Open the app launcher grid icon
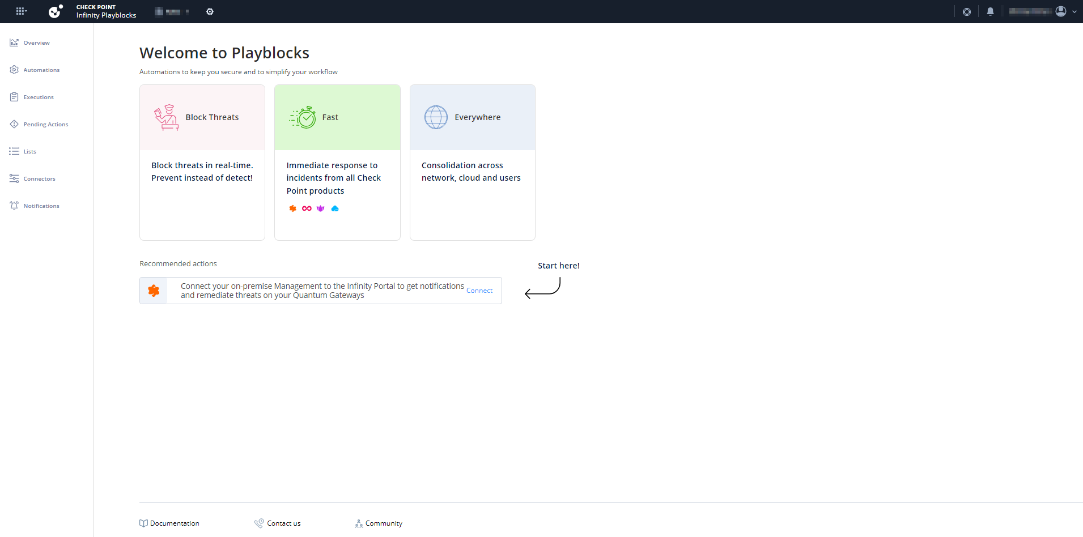This screenshot has width=1083, height=537. pyautogui.click(x=21, y=11)
